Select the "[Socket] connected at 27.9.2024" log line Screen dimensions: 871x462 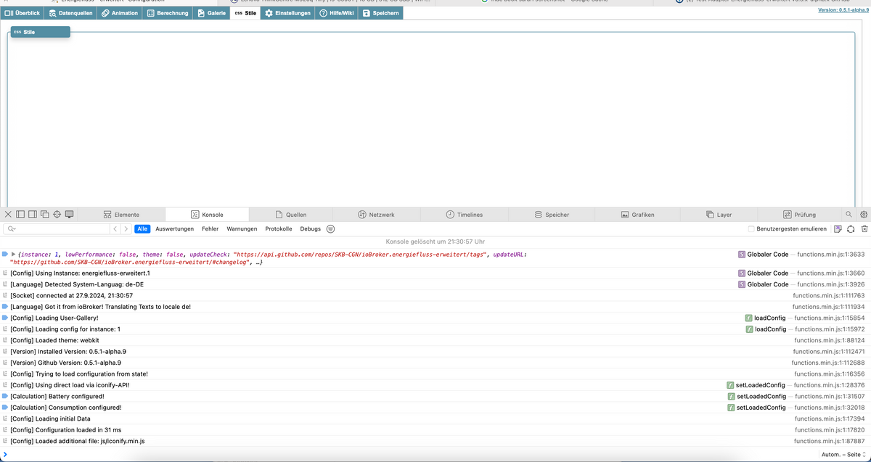pyautogui.click(x=435, y=296)
